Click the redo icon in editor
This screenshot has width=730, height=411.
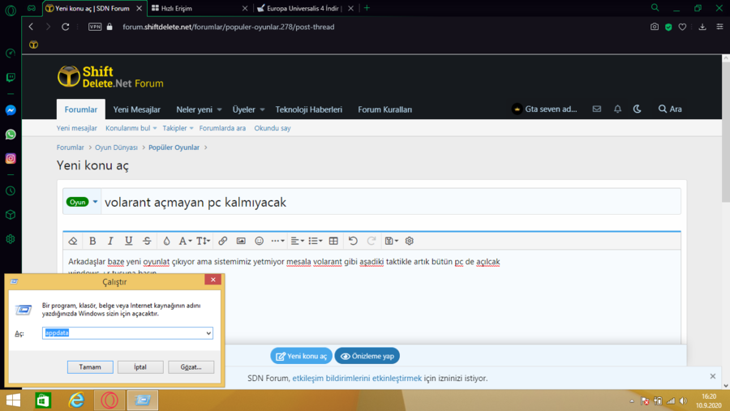pyautogui.click(x=371, y=241)
